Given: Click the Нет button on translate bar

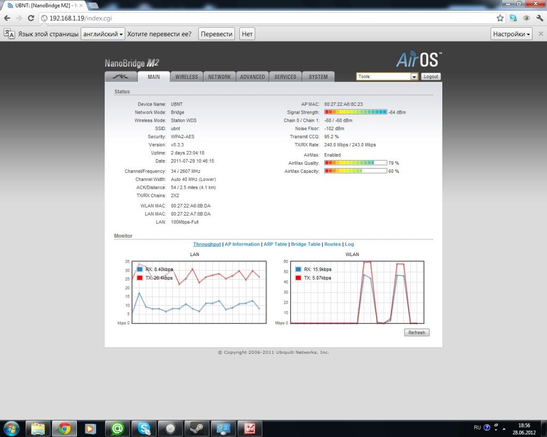Looking at the screenshot, I should point(247,34).
